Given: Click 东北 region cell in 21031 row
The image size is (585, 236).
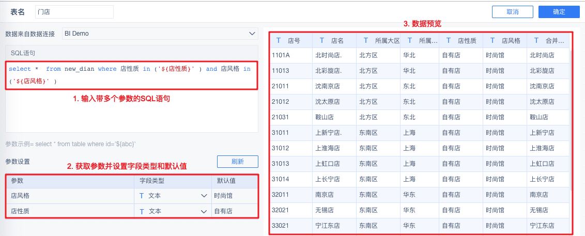Looking at the screenshot, I should pos(420,117).
